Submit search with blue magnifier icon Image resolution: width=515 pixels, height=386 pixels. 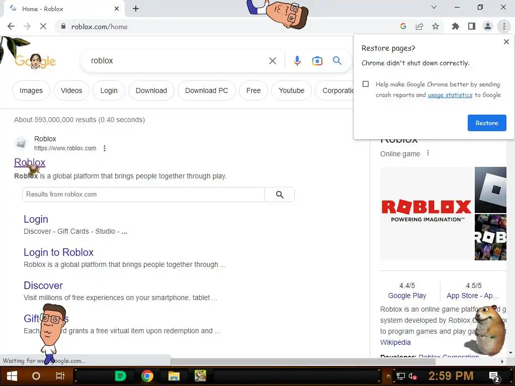(x=337, y=60)
